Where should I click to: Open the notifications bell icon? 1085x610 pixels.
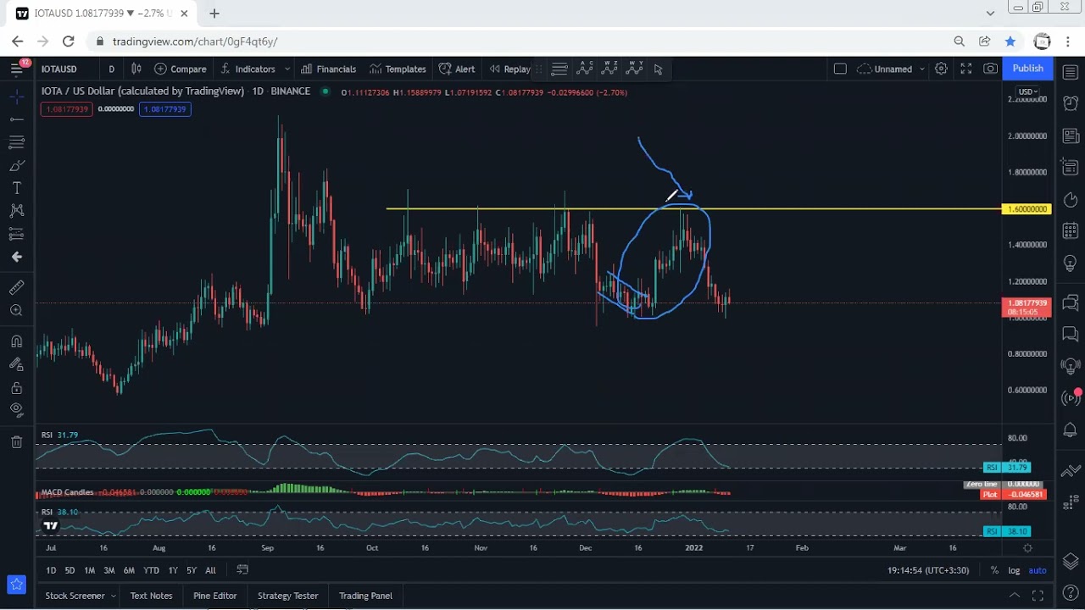point(1071,430)
